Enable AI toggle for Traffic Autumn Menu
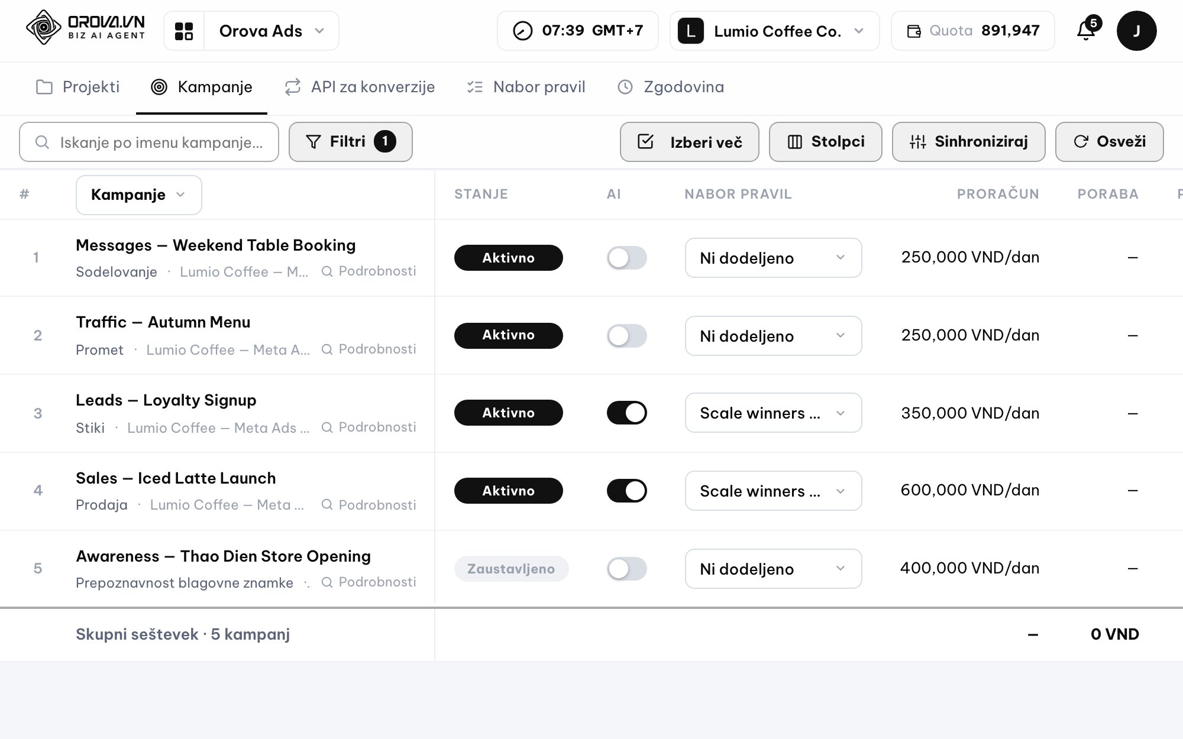 [x=627, y=336]
